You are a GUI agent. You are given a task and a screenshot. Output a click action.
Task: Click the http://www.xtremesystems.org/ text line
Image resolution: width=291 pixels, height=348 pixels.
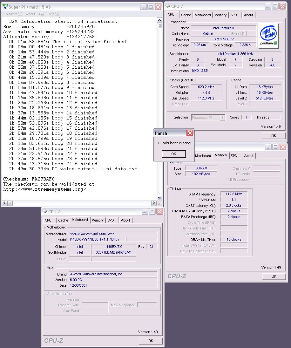click(x=44, y=189)
